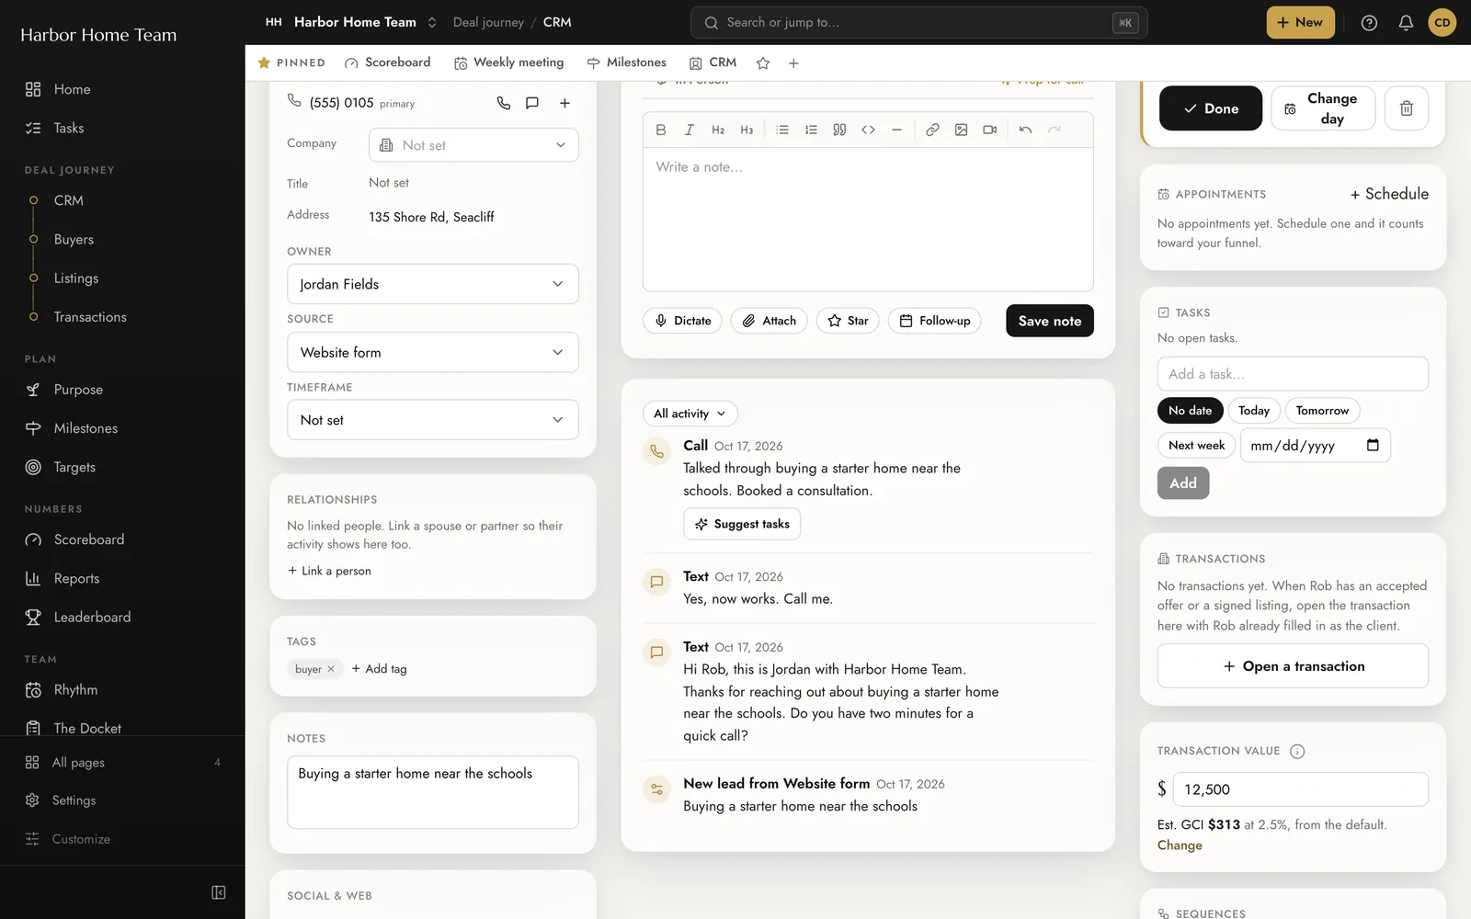Viewport: 1471px width, 919px height.
Task: Send text message to (555) 0105
Action: (x=532, y=103)
